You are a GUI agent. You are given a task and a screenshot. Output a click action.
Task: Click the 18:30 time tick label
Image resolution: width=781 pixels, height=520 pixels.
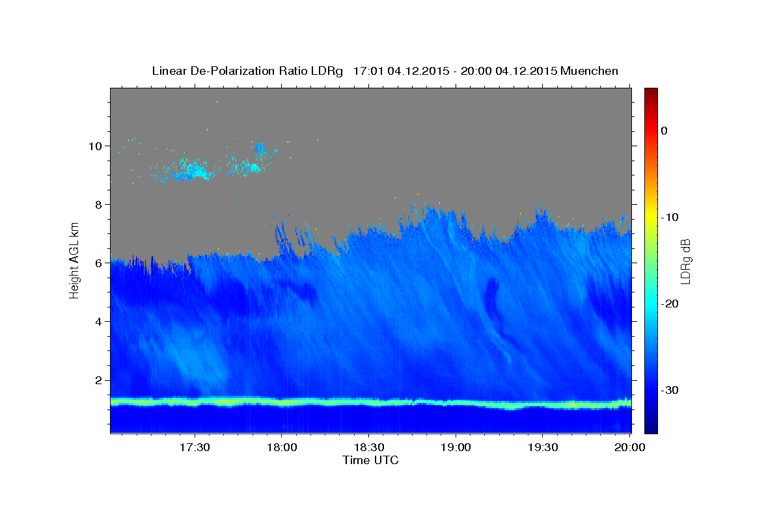pyautogui.click(x=369, y=448)
